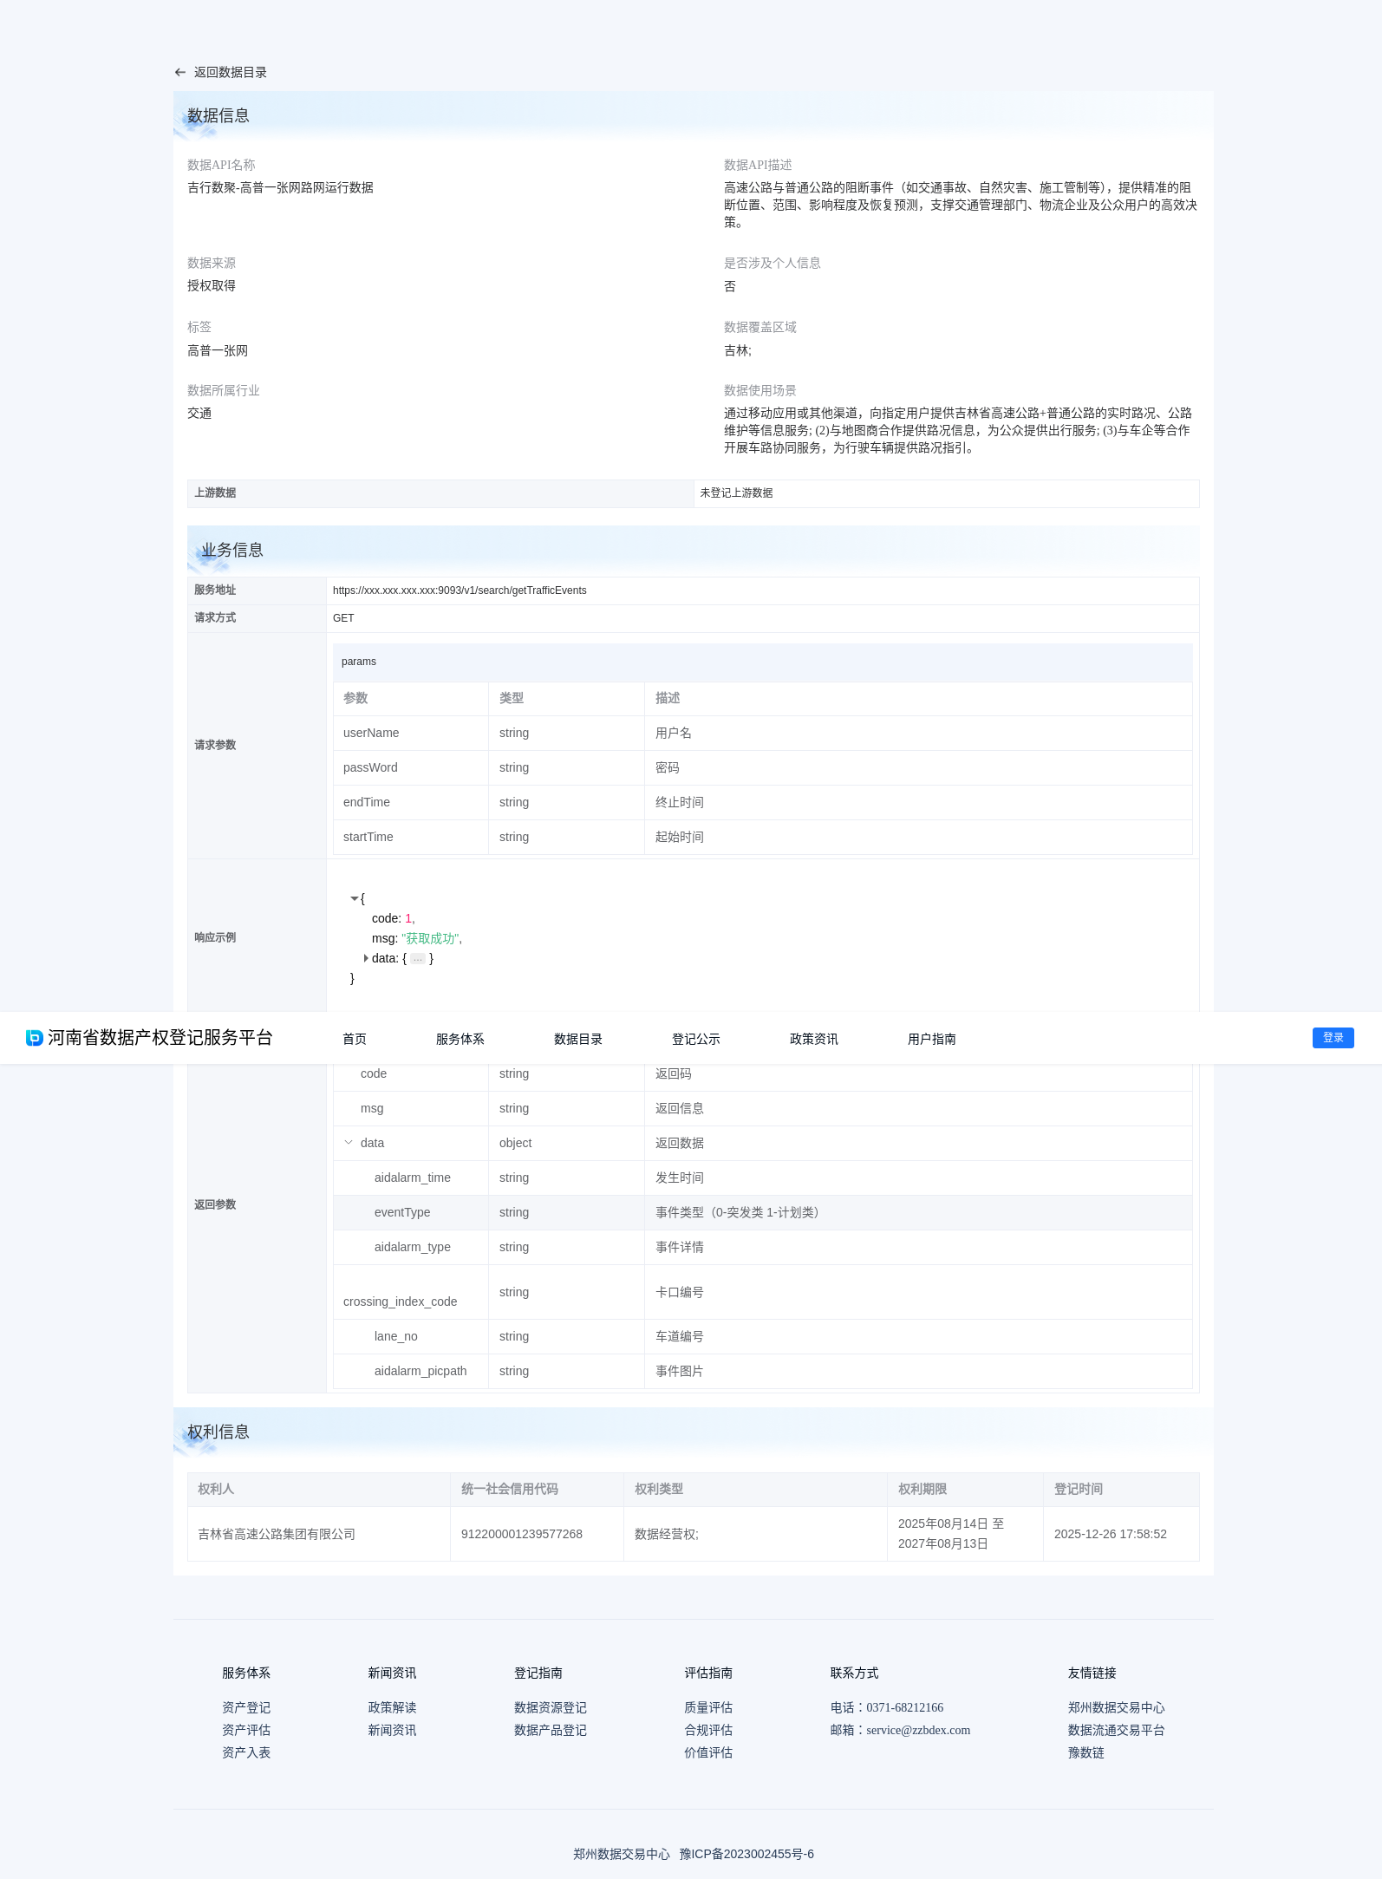The height and width of the screenshot is (1879, 1382).
Task: Click the 返回数据目录 link text
Action: pyautogui.click(x=231, y=73)
